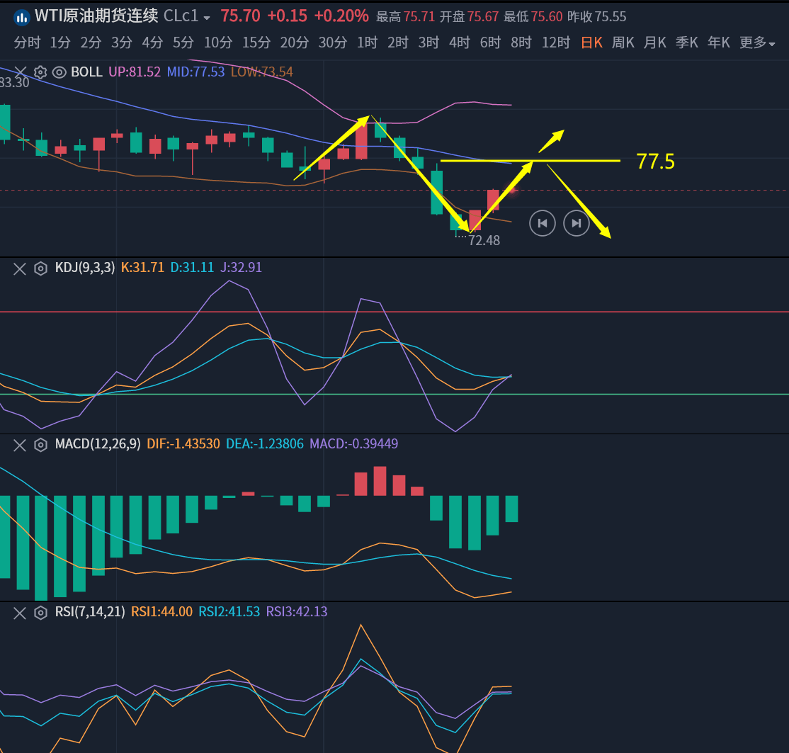Switch to 分时 timeframe
This screenshot has height=753, width=789.
pos(27,43)
